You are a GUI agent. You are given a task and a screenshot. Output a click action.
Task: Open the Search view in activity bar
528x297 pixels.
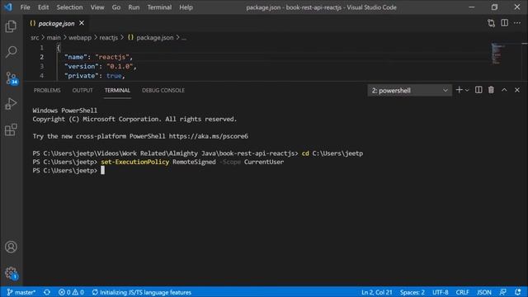pos(11,52)
